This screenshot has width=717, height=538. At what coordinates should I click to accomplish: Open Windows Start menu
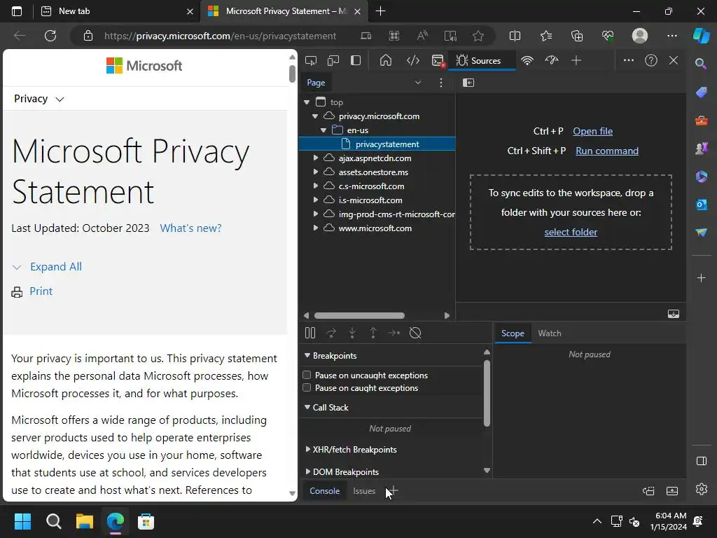pyautogui.click(x=22, y=521)
